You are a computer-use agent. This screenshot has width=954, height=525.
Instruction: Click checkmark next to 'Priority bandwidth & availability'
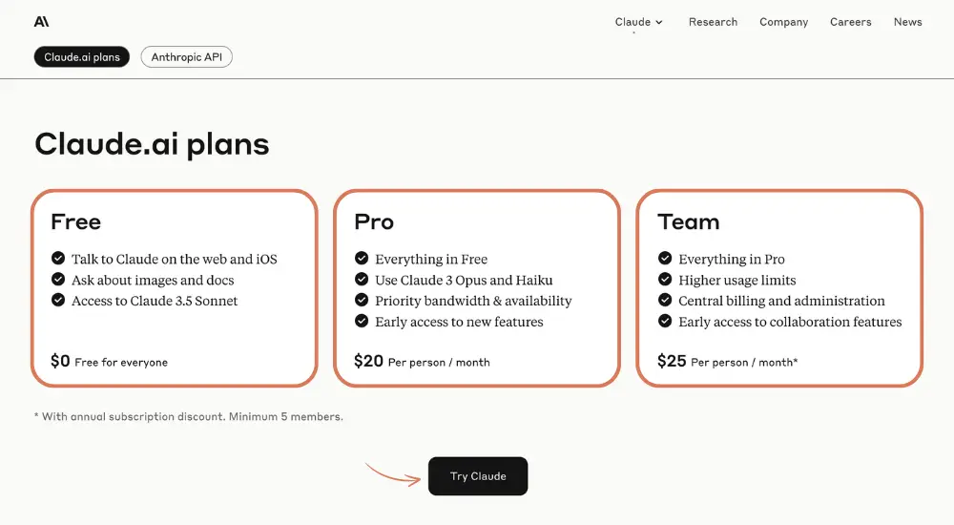[362, 301]
